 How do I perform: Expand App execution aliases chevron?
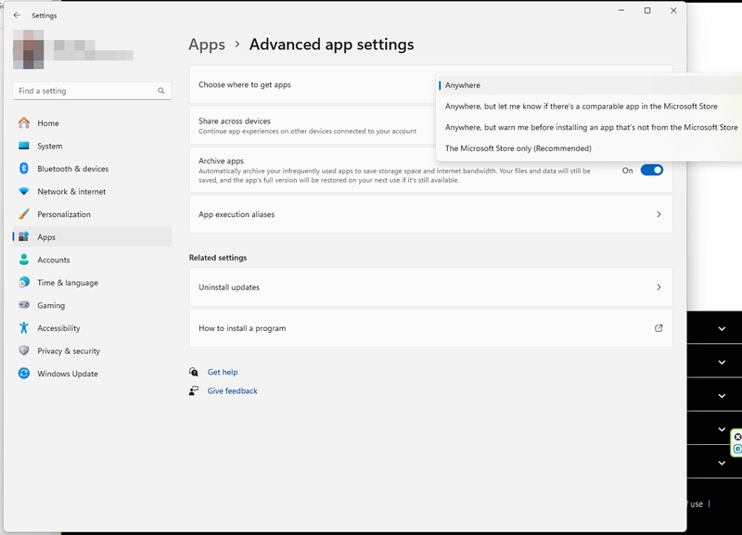point(659,214)
